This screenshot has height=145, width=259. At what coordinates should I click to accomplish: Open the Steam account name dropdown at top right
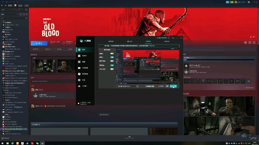[x=242, y=2]
